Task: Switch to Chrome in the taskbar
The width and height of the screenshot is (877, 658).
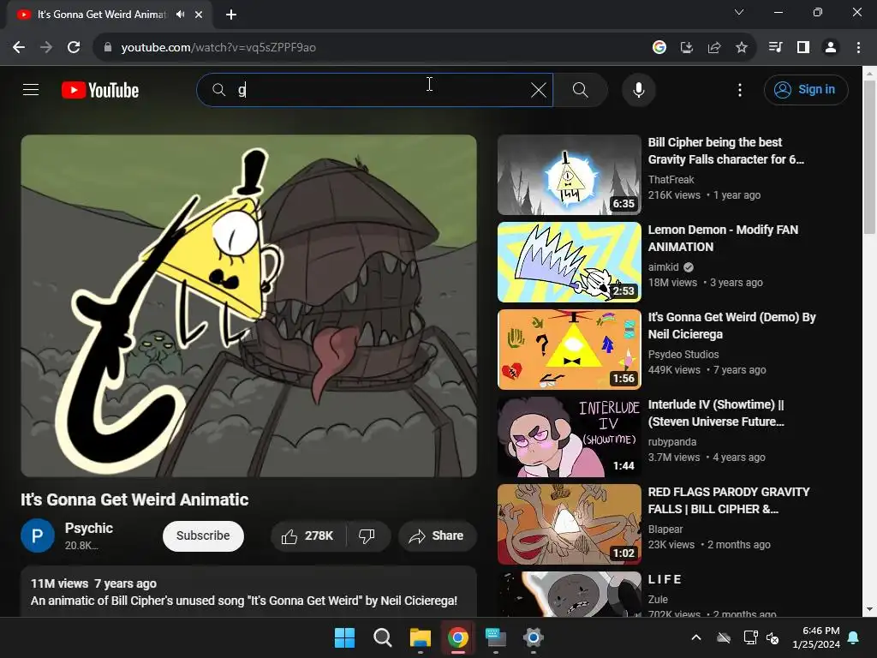Action: [x=458, y=637]
